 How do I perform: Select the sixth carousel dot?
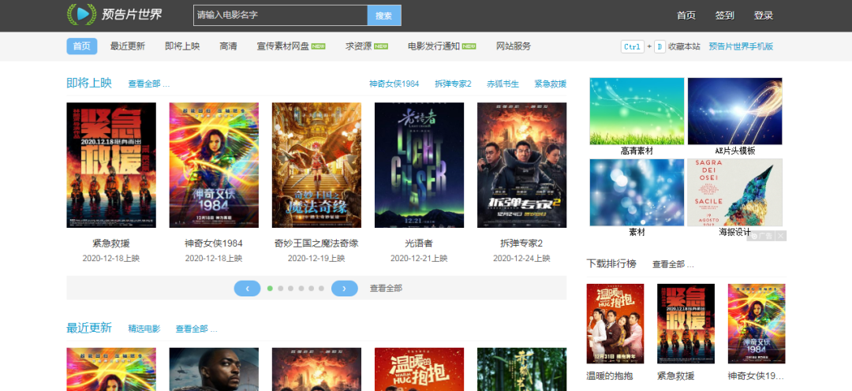click(321, 289)
